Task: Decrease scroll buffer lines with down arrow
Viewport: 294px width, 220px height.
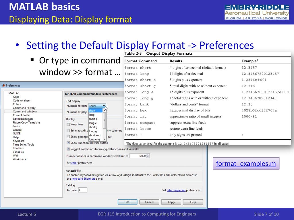Action: click(148, 157)
